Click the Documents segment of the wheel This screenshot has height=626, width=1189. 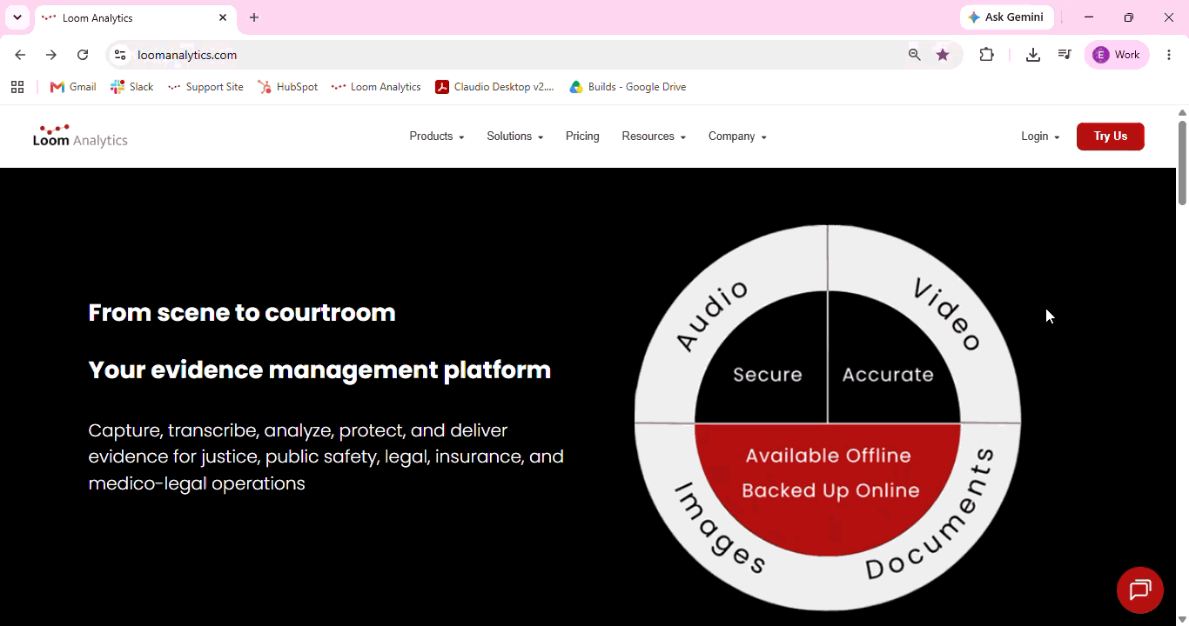pyautogui.click(x=929, y=515)
